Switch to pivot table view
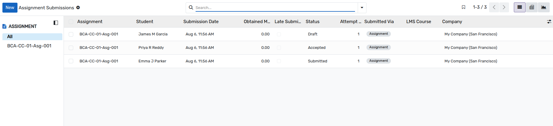Viewport: 553px width, 126px height. [532, 7]
